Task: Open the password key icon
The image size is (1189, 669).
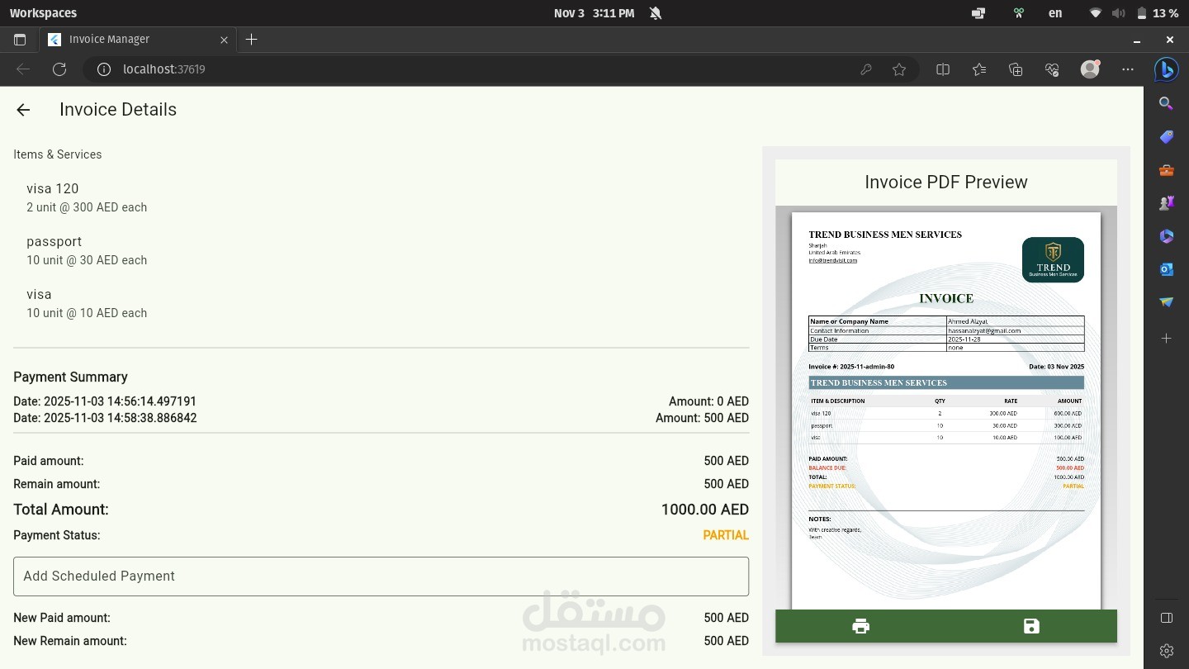Action: click(865, 69)
